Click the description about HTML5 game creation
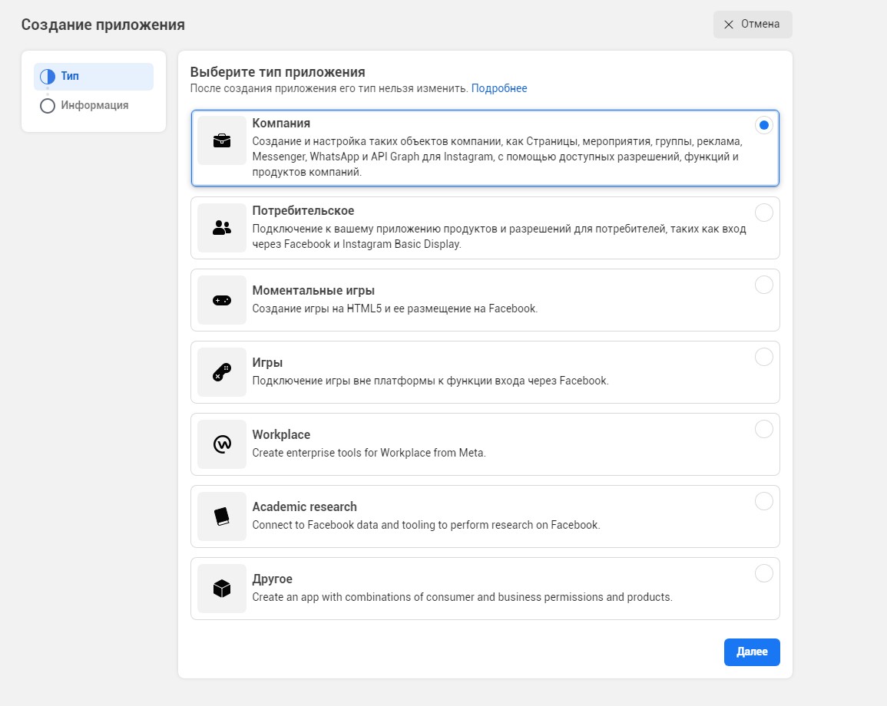 coord(395,308)
